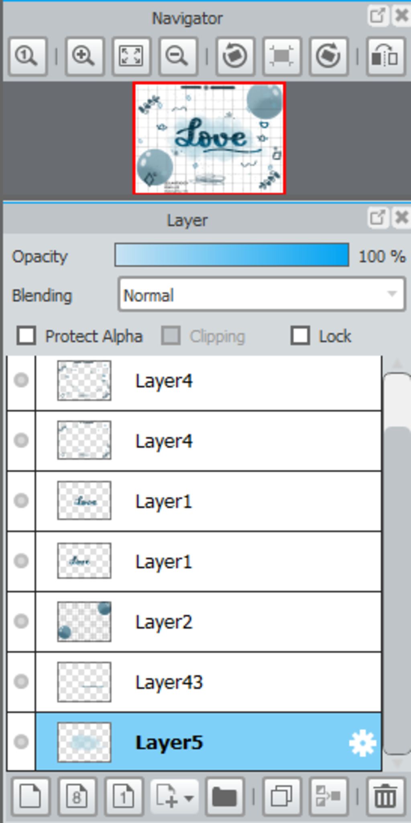Fit canvas to window icon
This screenshot has height=823, width=411.
click(131, 56)
